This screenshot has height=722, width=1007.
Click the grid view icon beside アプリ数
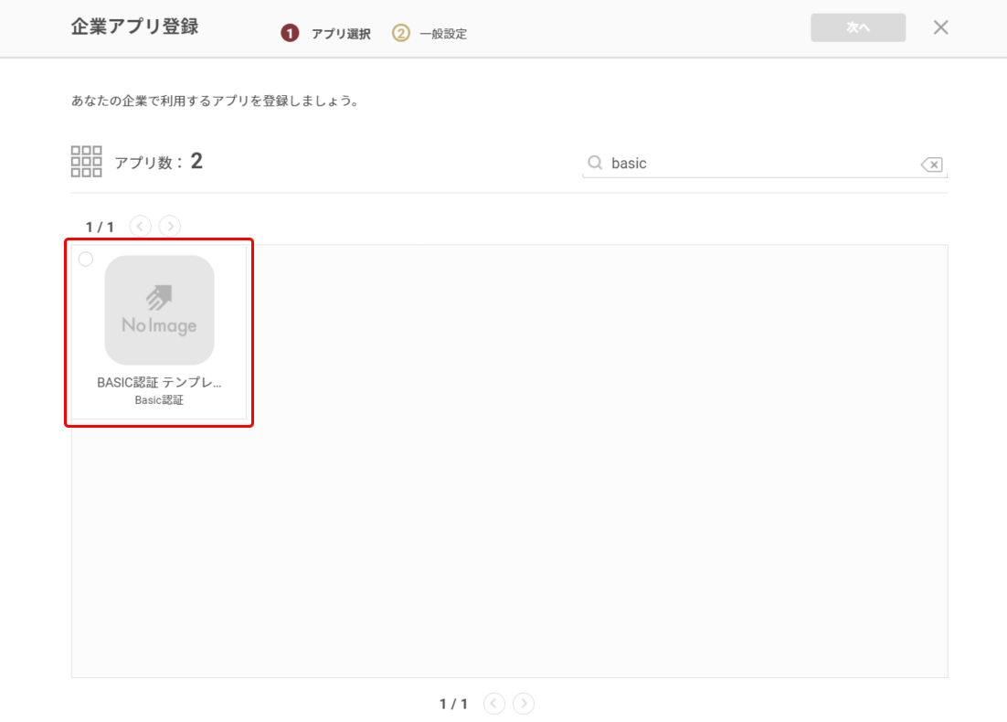pos(86,161)
